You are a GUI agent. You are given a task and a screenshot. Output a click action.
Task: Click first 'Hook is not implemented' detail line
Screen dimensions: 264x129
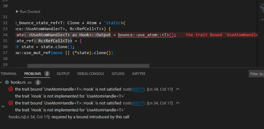tap(70, 96)
